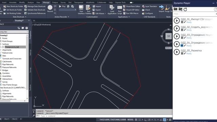Open the Visual Basic Editor
The height and width of the screenshot is (122, 217).
[132, 6]
